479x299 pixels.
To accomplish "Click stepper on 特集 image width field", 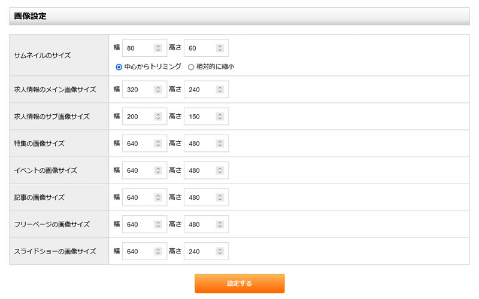I will [x=158, y=144].
